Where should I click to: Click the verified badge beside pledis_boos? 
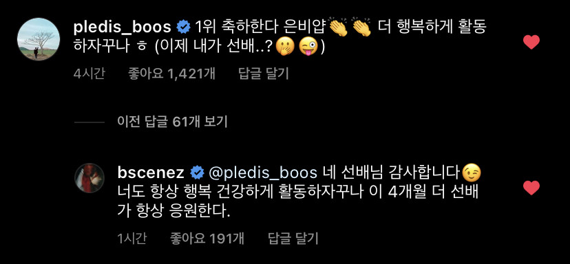click(x=183, y=27)
